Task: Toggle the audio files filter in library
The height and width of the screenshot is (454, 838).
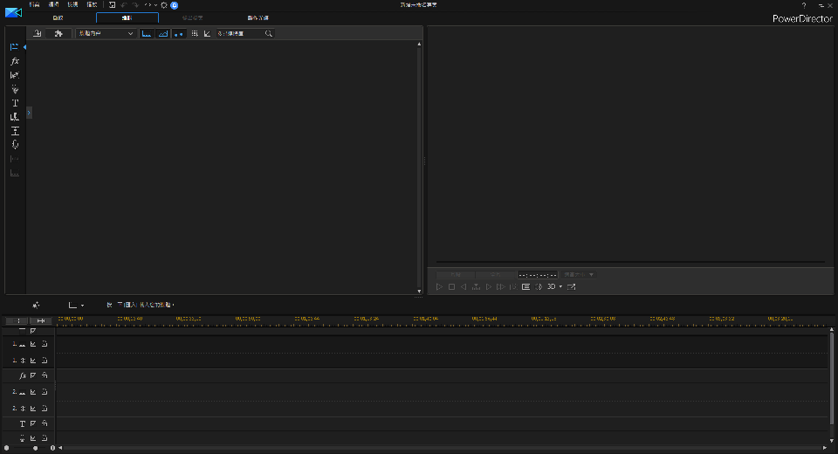Action: pyautogui.click(x=179, y=33)
